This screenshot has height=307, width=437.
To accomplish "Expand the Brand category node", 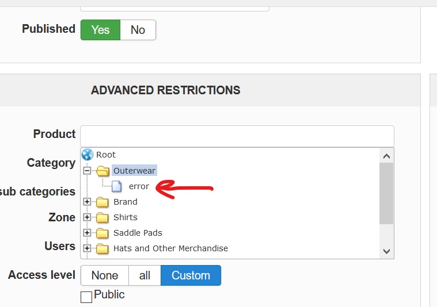I will 87,202.
